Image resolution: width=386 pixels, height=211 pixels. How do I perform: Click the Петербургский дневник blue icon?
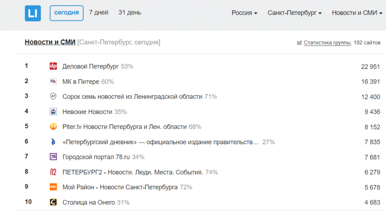coord(53,142)
